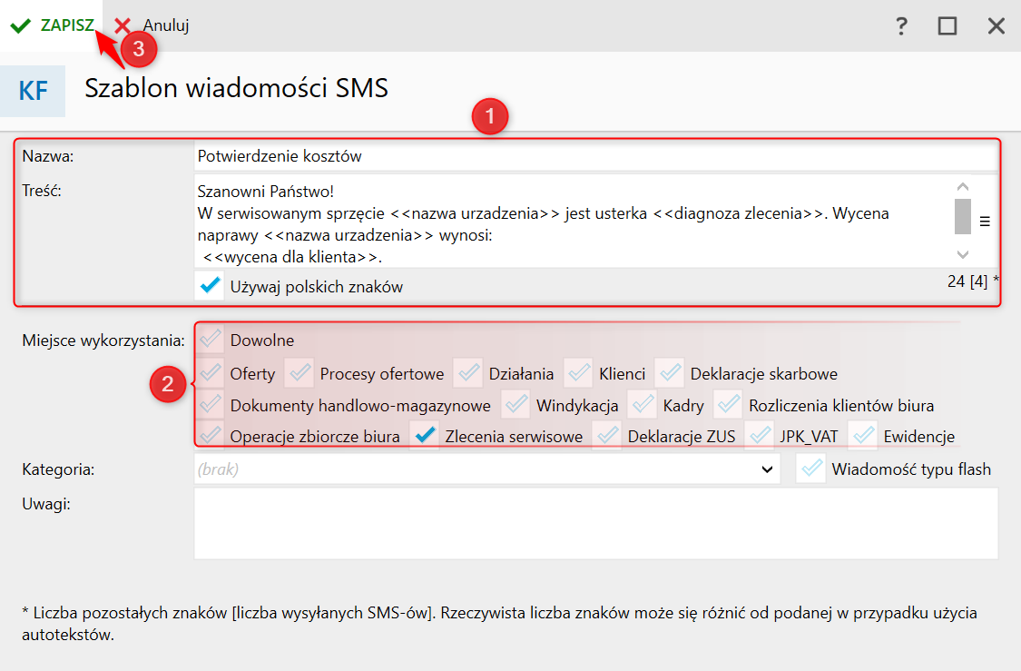Tick Operacje zbiorcze biura checkbox
The height and width of the screenshot is (671, 1021).
(210, 435)
